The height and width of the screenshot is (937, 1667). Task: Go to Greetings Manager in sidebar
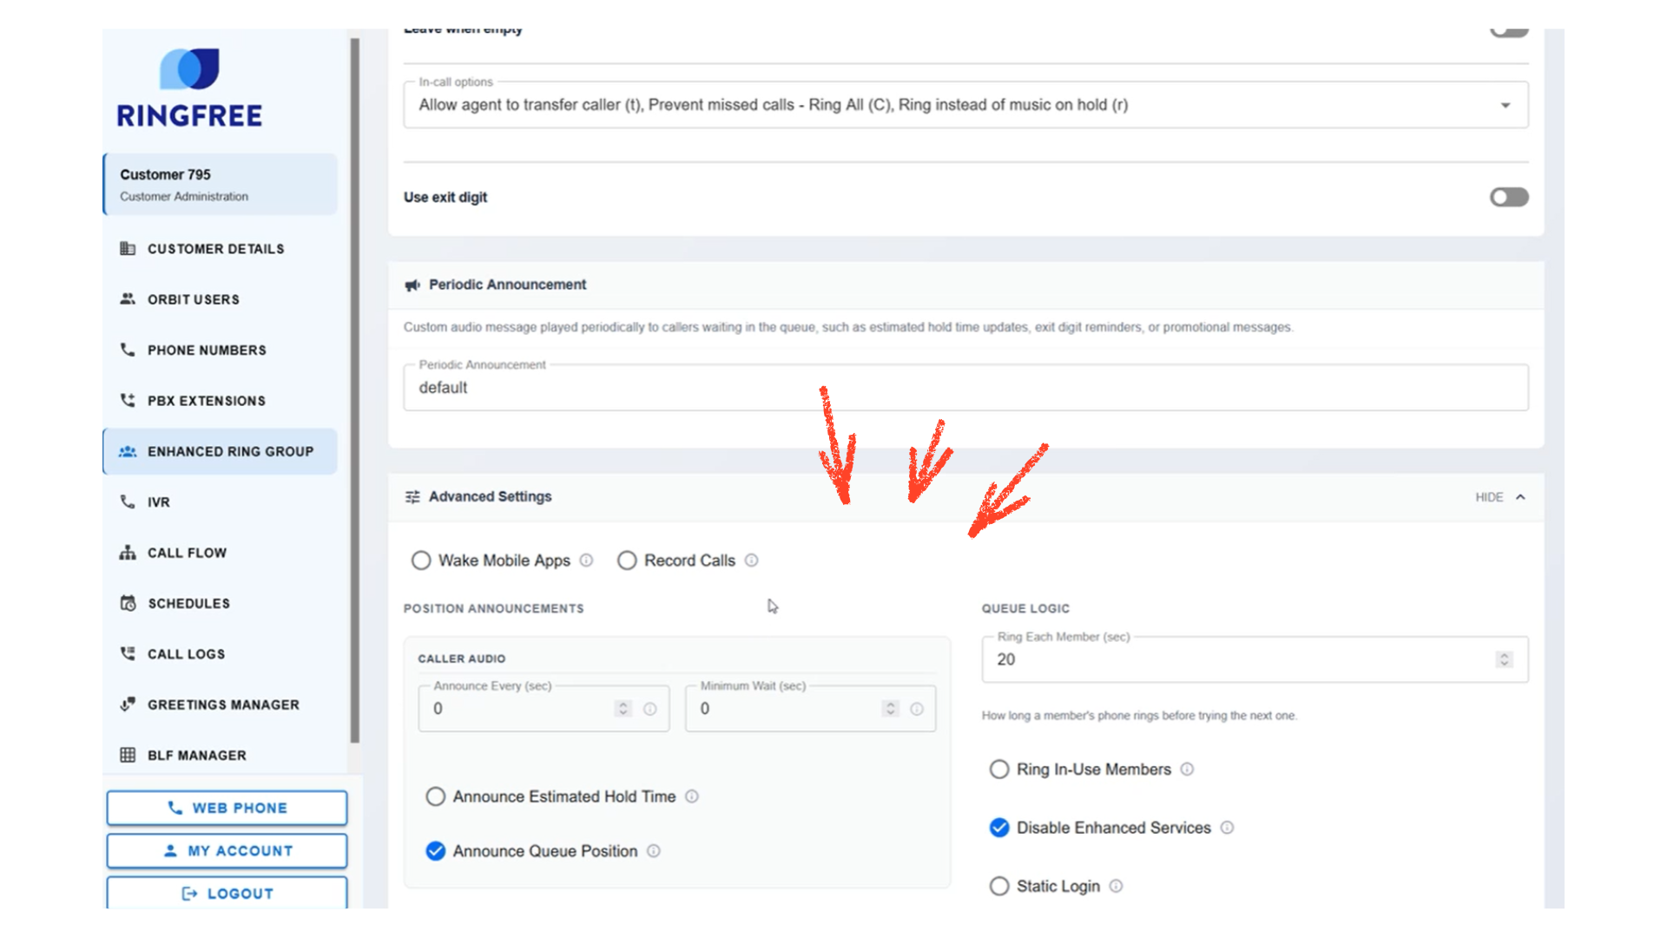(x=223, y=704)
